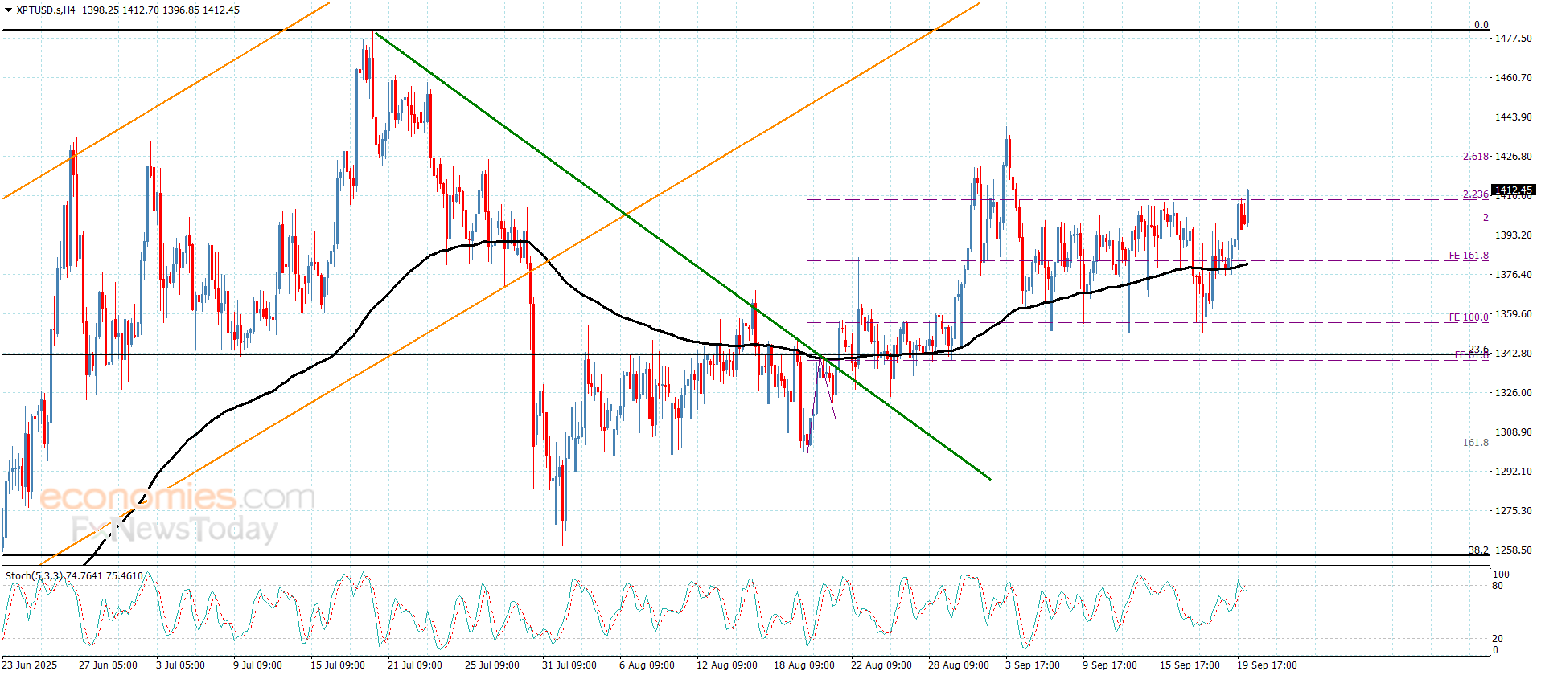Viewport: 1541px width, 675px height.
Task: Click the 9 Sep 17:00 time label
Action: (x=1110, y=665)
